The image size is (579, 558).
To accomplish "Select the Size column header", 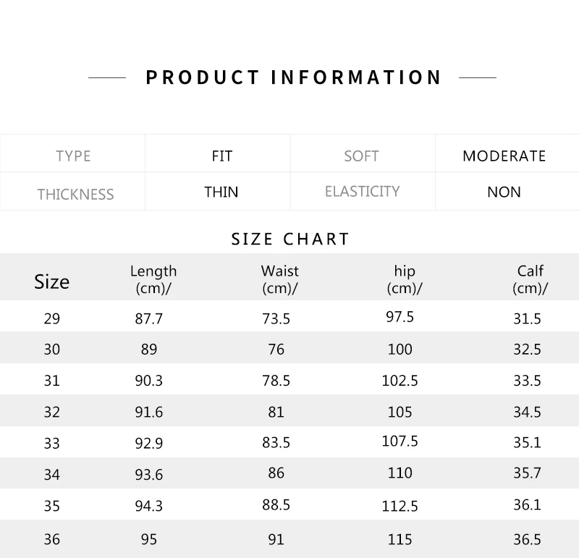I will click(52, 282).
